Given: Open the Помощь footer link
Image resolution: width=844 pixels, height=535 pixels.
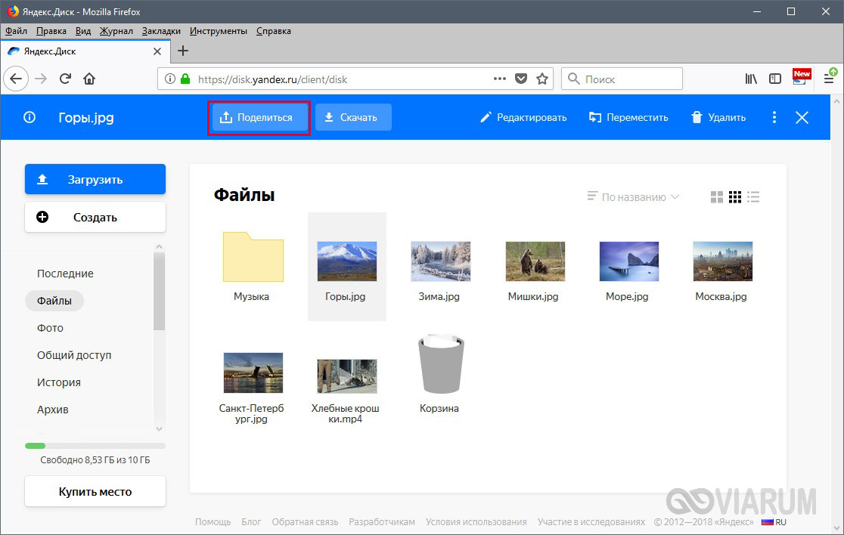Looking at the screenshot, I should tap(213, 522).
